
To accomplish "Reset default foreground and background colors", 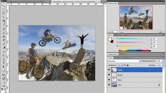I will 2,89.
